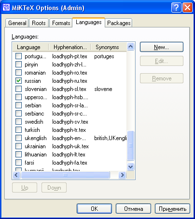195x219 pixels.
Task: Uncheck the russian language checkbox
Action: pyautogui.click(x=18, y=81)
